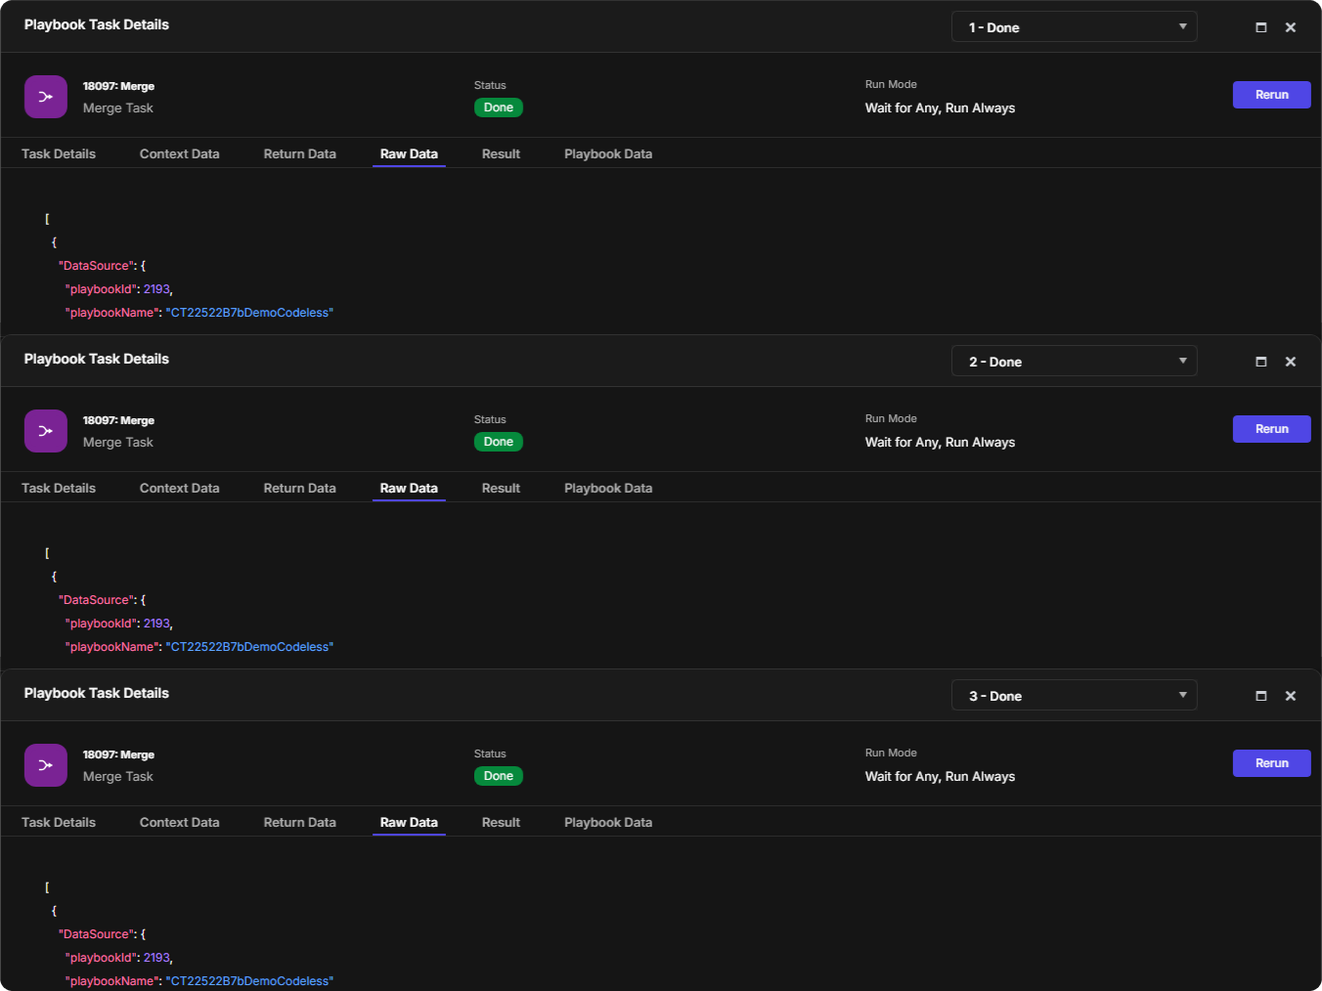The image size is (1322, 991).
Task: Close the 2 - Done task details panel
Action: point(1291,362)
